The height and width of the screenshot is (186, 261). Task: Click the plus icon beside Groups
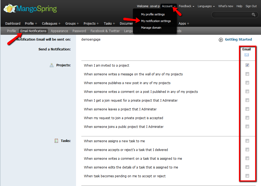tap(78, 23)
